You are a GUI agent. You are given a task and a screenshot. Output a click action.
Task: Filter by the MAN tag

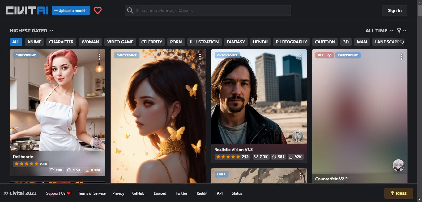click(362, 42)
